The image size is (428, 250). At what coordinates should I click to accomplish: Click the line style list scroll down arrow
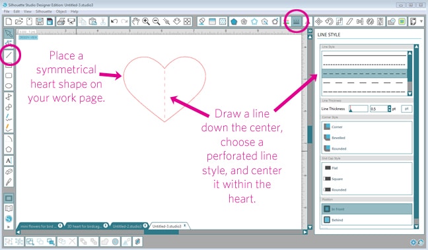(x=410, y=94)
